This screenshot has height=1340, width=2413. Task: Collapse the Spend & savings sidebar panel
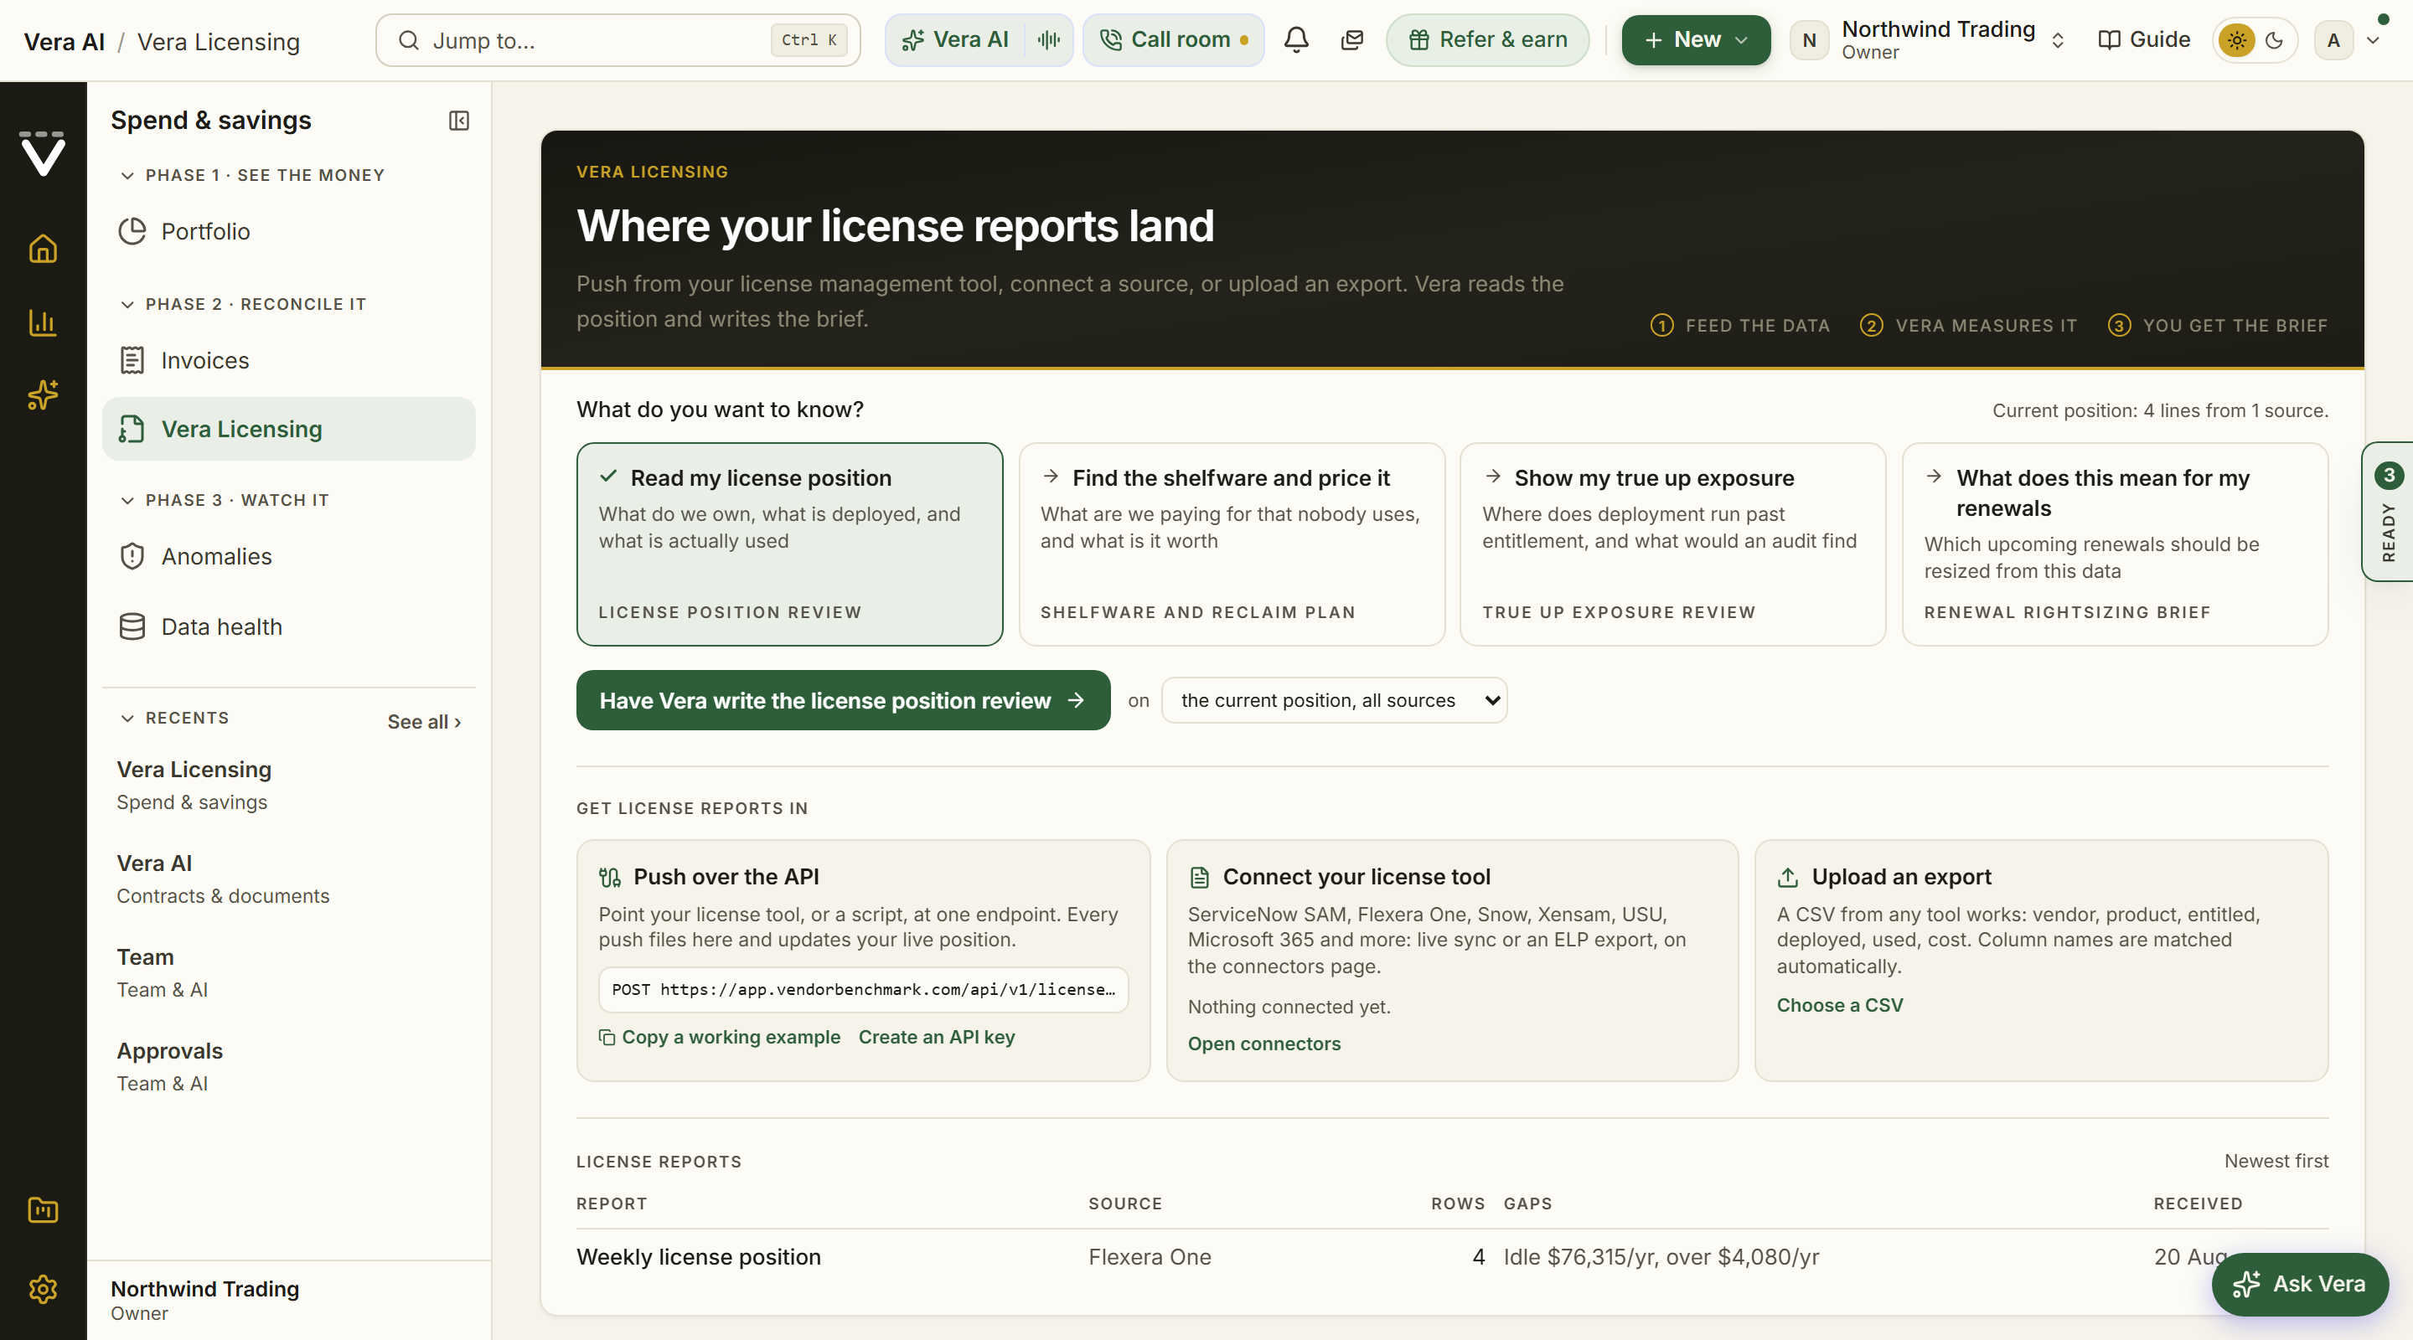pyautogui.click(x=459, y=121)
